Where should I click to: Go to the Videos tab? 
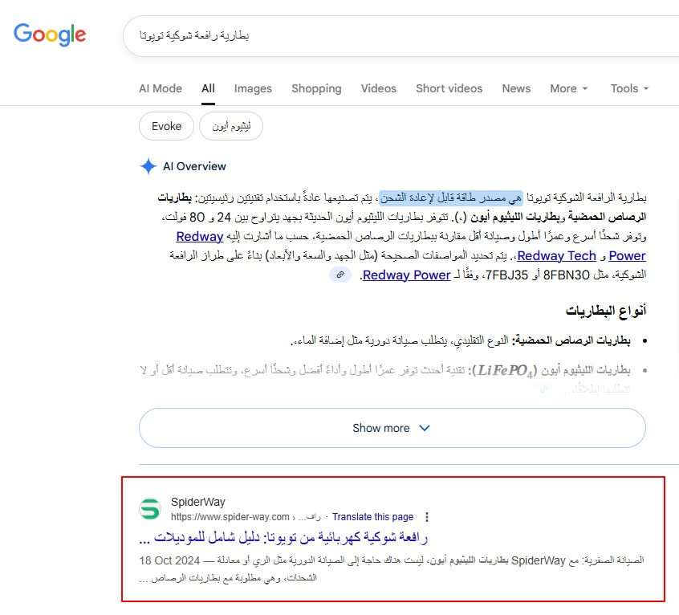click(x=378, y=88)
